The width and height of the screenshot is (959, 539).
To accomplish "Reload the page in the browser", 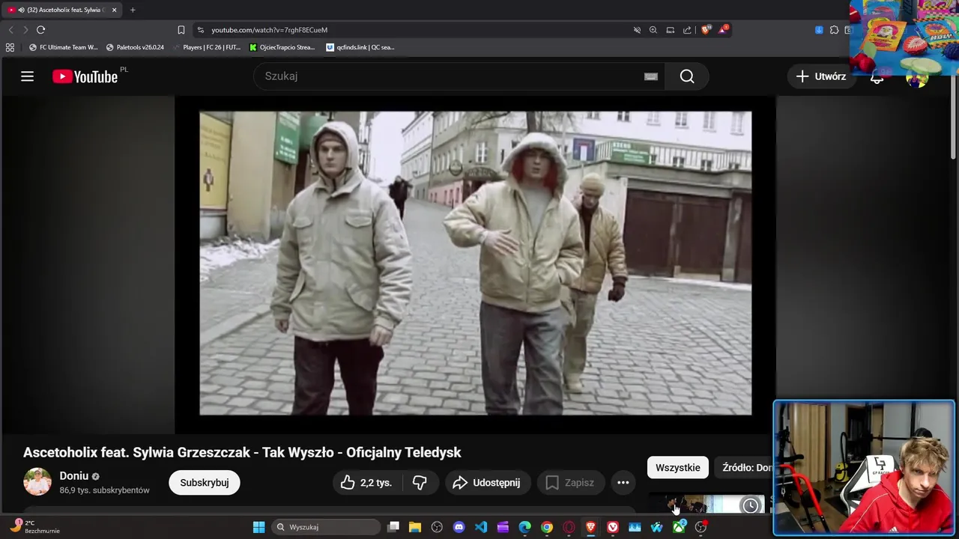I will (x=41, y=30).
